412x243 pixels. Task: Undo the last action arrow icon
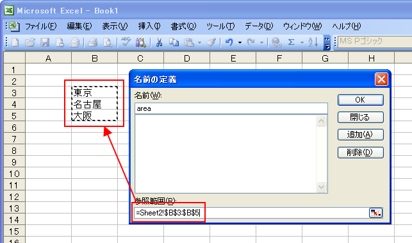click(x=229, y=42)
